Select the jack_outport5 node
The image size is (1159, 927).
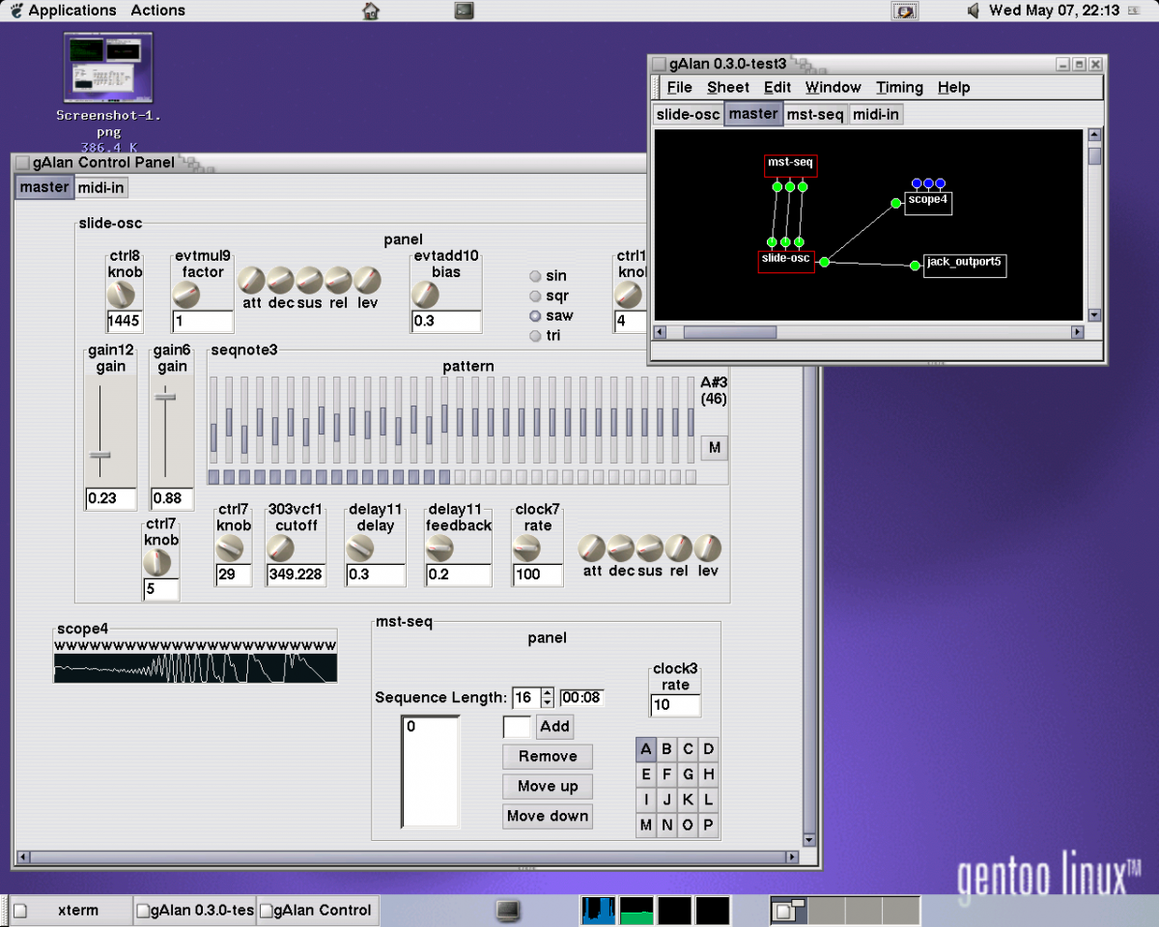pyautogui.click(x=965, y=265)
